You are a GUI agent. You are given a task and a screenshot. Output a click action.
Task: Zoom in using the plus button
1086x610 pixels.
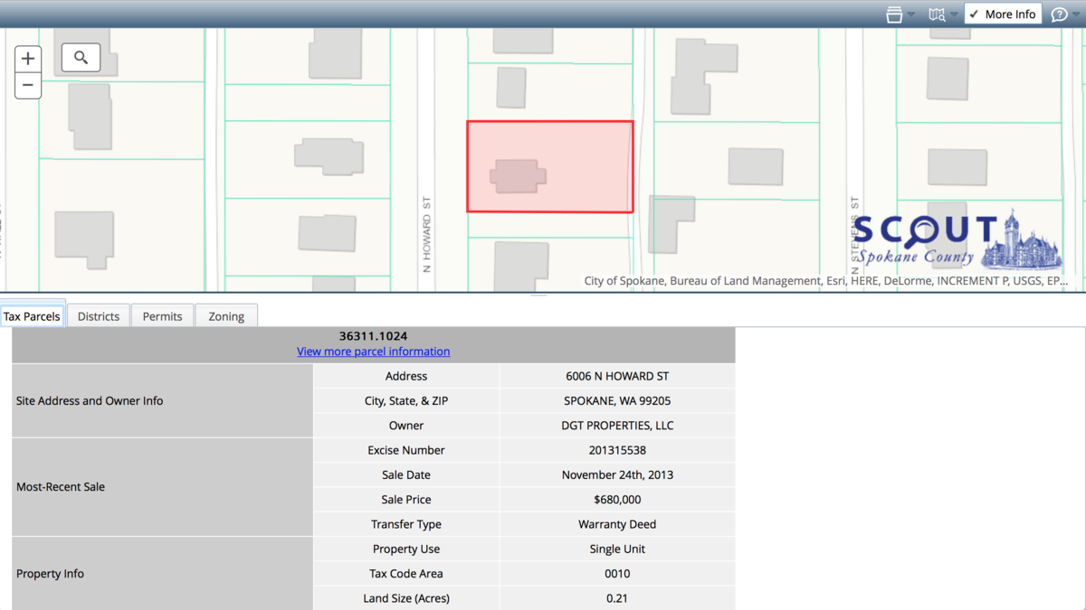[27, 57]
